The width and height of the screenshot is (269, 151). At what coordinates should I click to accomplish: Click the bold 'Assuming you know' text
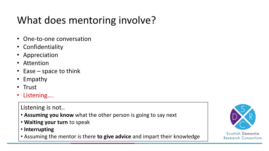coord(49,115)
